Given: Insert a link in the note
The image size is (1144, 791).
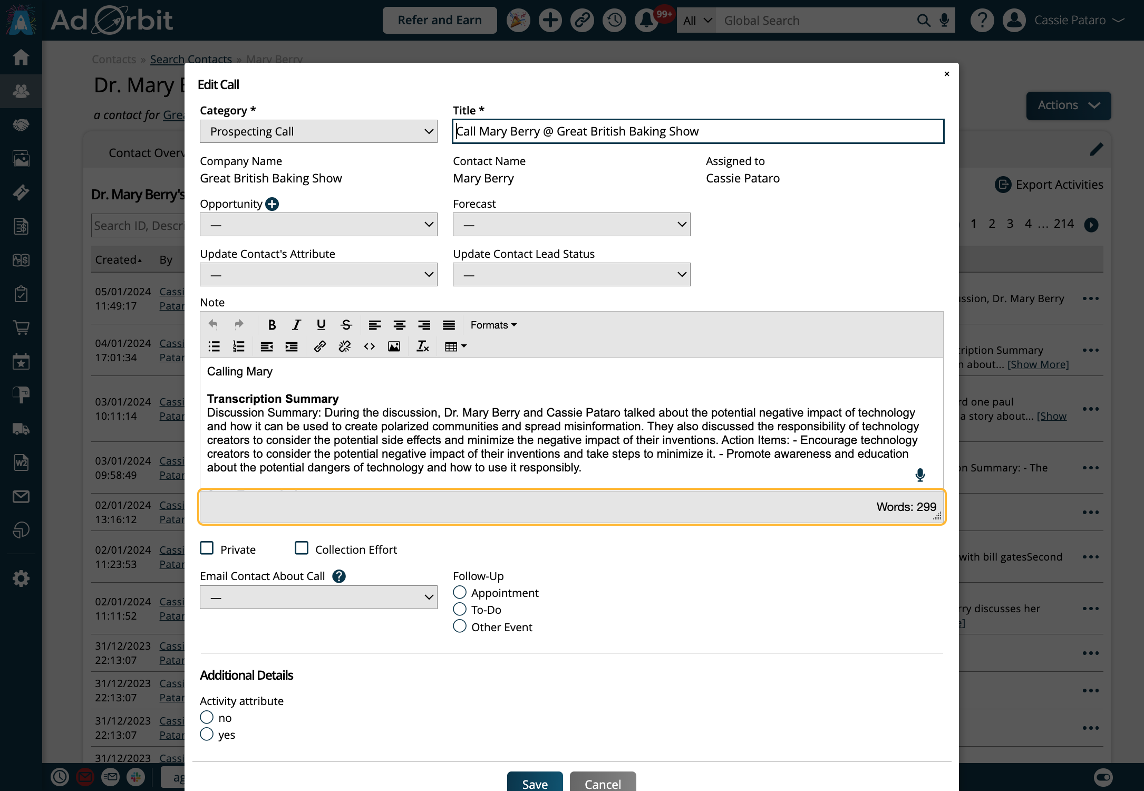Looking at the screenshot, I should point(319,346).
